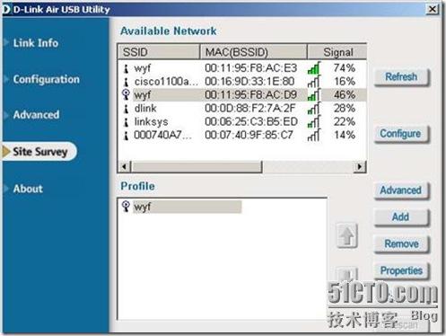Click the network icon next to linksys
Image resolution: width=446 pixels, height=336 pixels.
127,122
